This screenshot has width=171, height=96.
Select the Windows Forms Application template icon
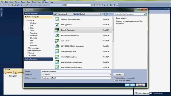pos(57,19)
